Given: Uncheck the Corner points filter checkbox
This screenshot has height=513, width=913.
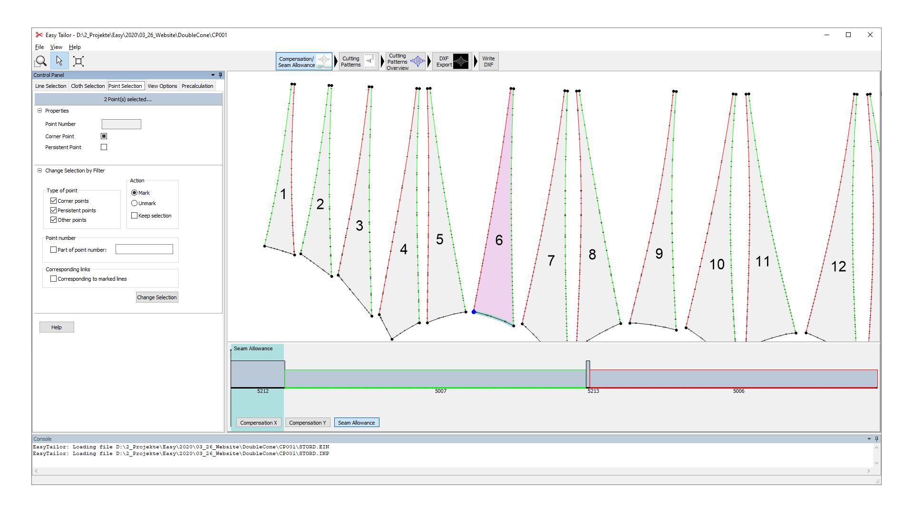Looking at the screenshot, I should 54,201.
